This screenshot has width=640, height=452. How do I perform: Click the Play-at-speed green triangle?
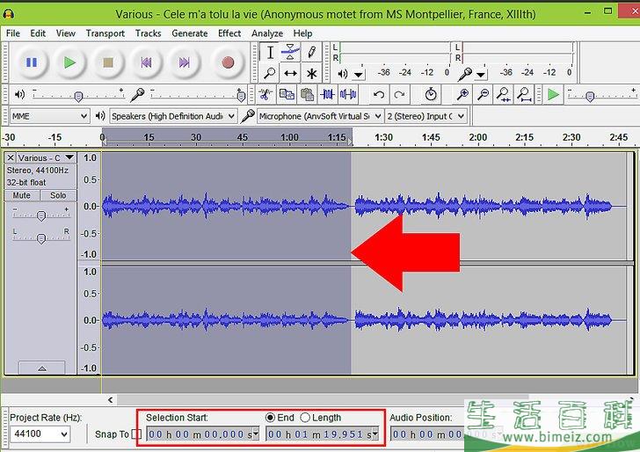pos(554,95)
